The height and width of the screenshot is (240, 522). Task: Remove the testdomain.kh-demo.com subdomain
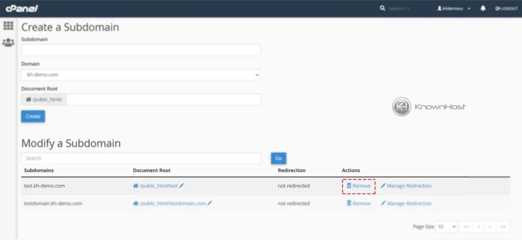(359, 203)
